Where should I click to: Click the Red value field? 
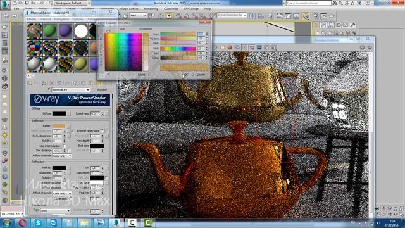201,34
